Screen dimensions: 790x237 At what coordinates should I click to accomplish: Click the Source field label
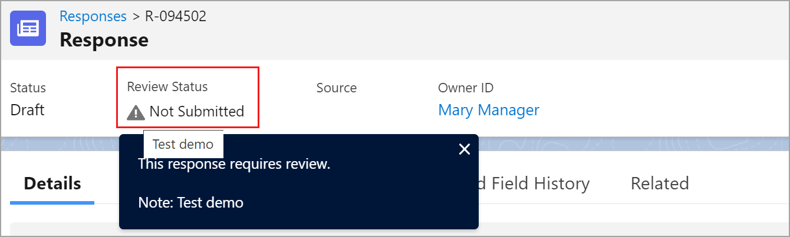click(337, 88)
